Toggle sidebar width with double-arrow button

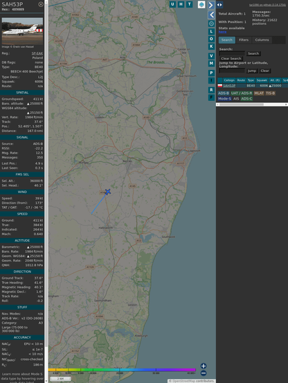pos(219,5)
